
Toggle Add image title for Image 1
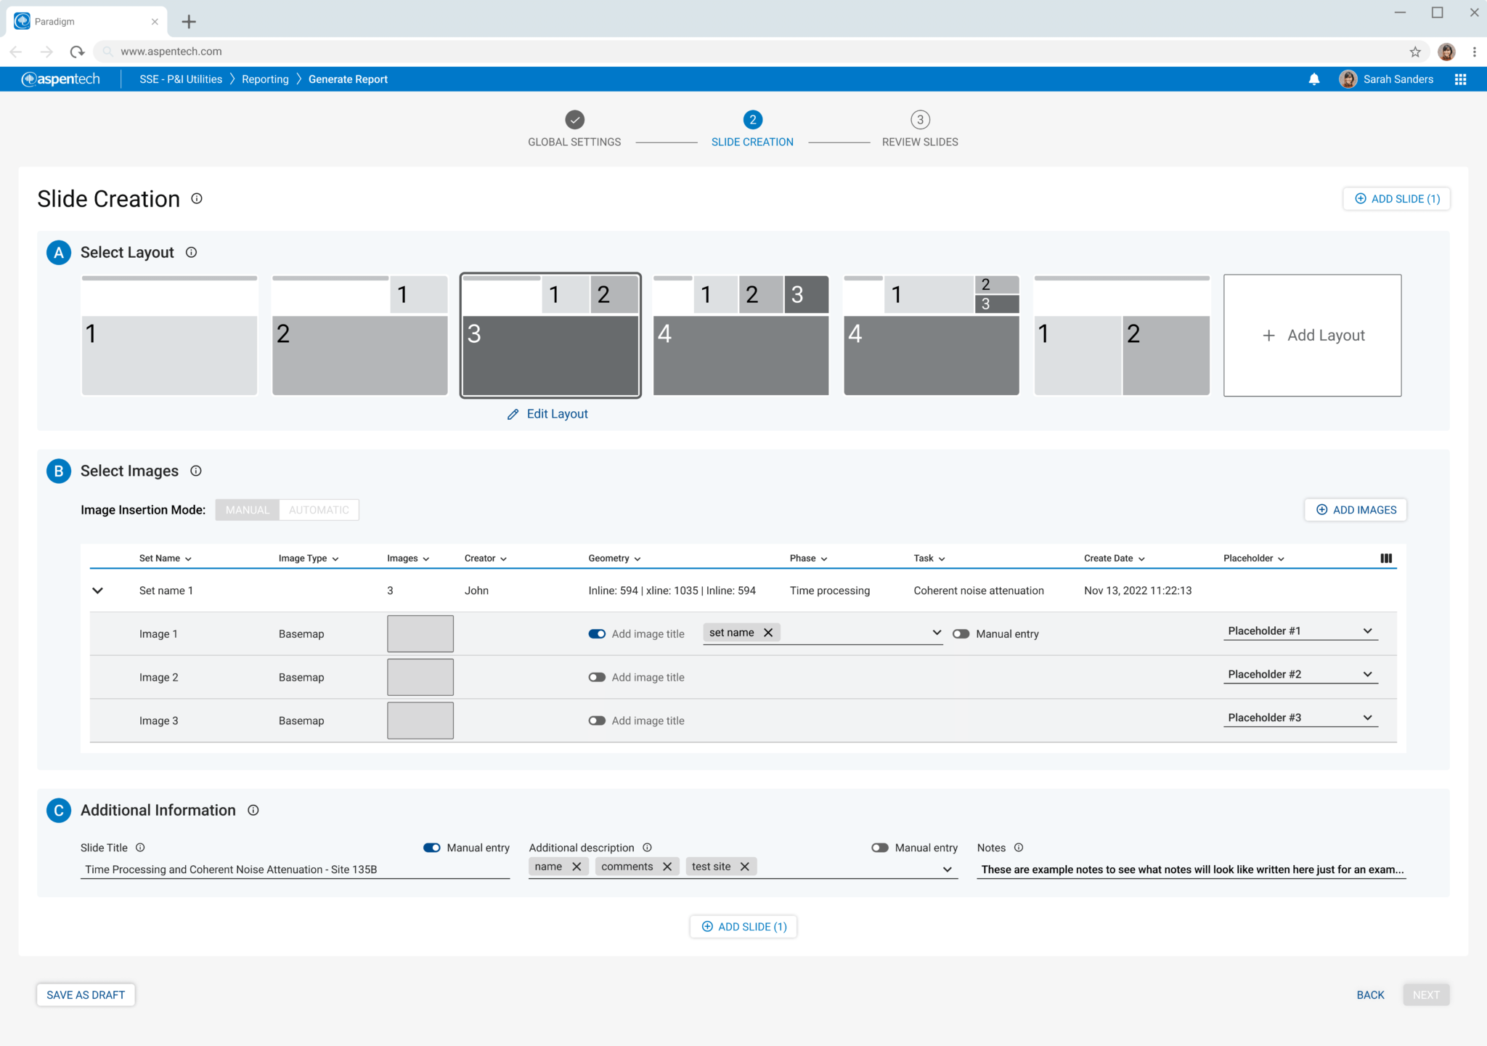click(597, 633)
